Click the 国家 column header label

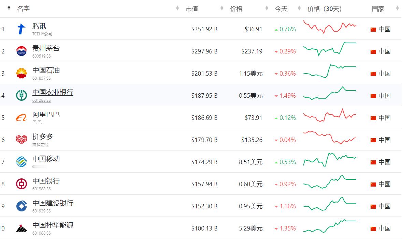(378, 9)
